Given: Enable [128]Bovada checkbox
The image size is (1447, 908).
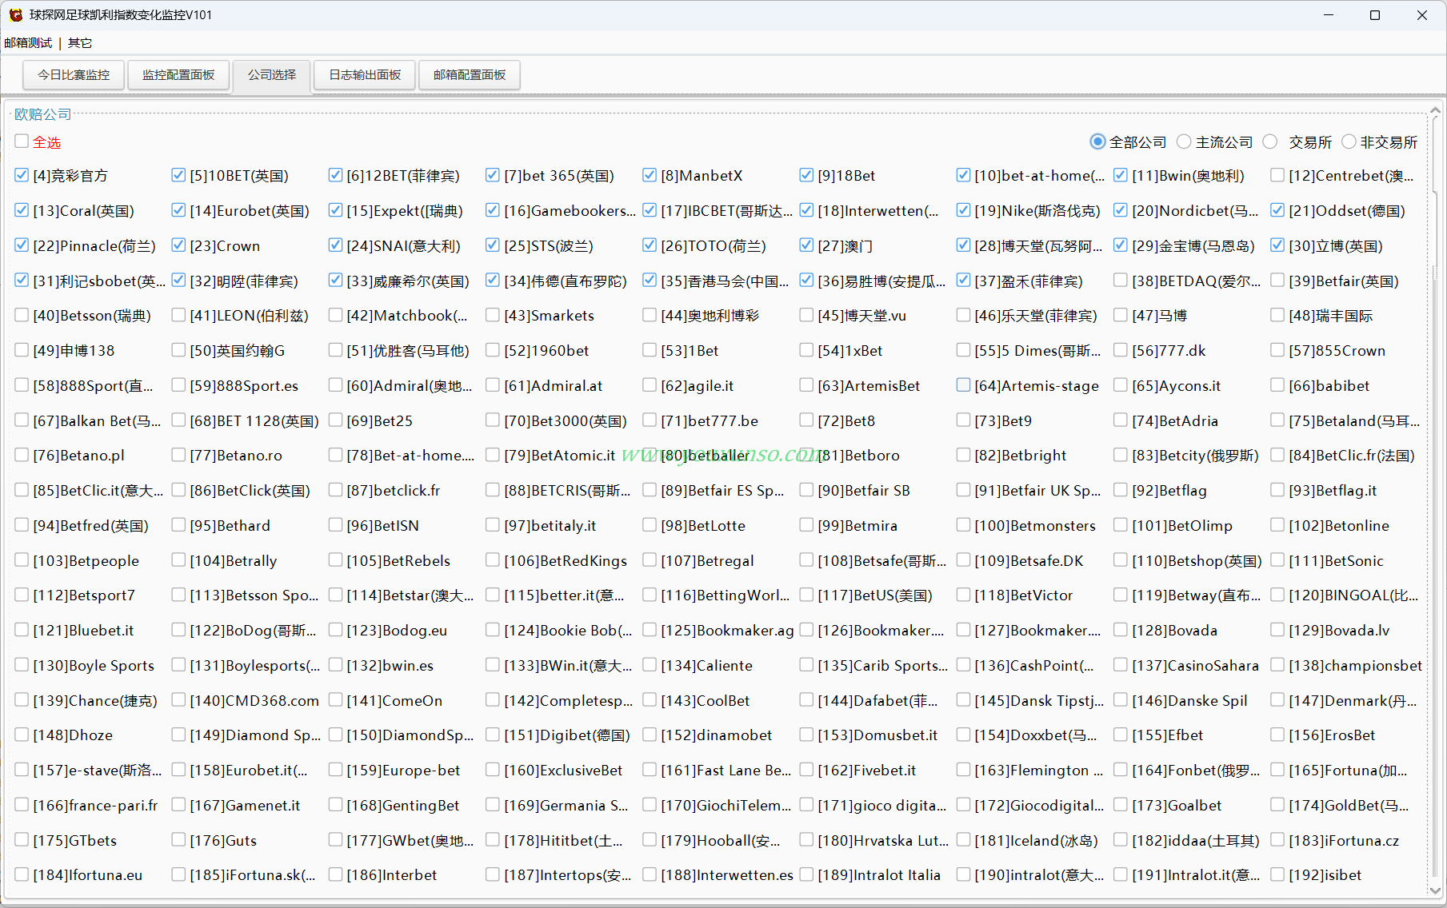Looking at the screenshot, I should click(1121, 630).
